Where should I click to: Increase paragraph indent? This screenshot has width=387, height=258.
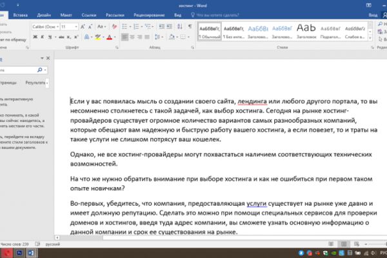tap(169, 26)
